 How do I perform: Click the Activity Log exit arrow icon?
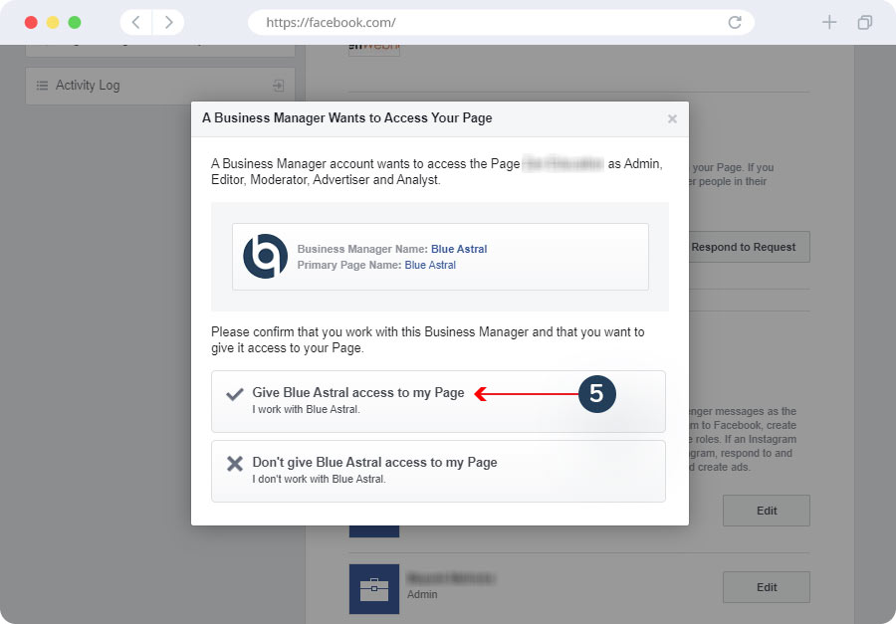click(x=279, y=86)
